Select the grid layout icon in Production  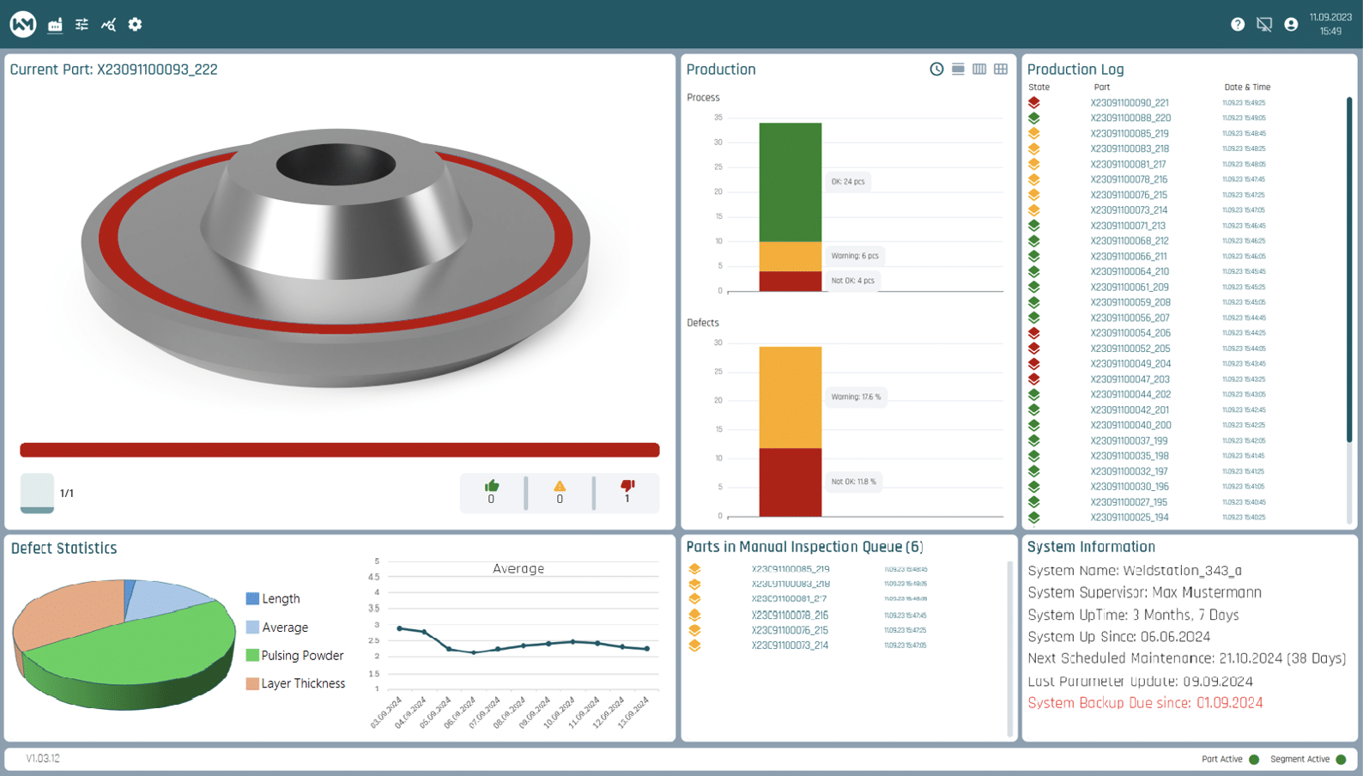1001,70
